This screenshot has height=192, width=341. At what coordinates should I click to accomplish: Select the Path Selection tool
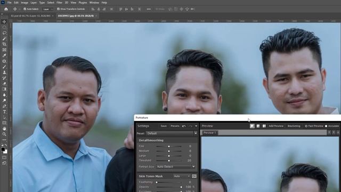[x=4, y=117]
